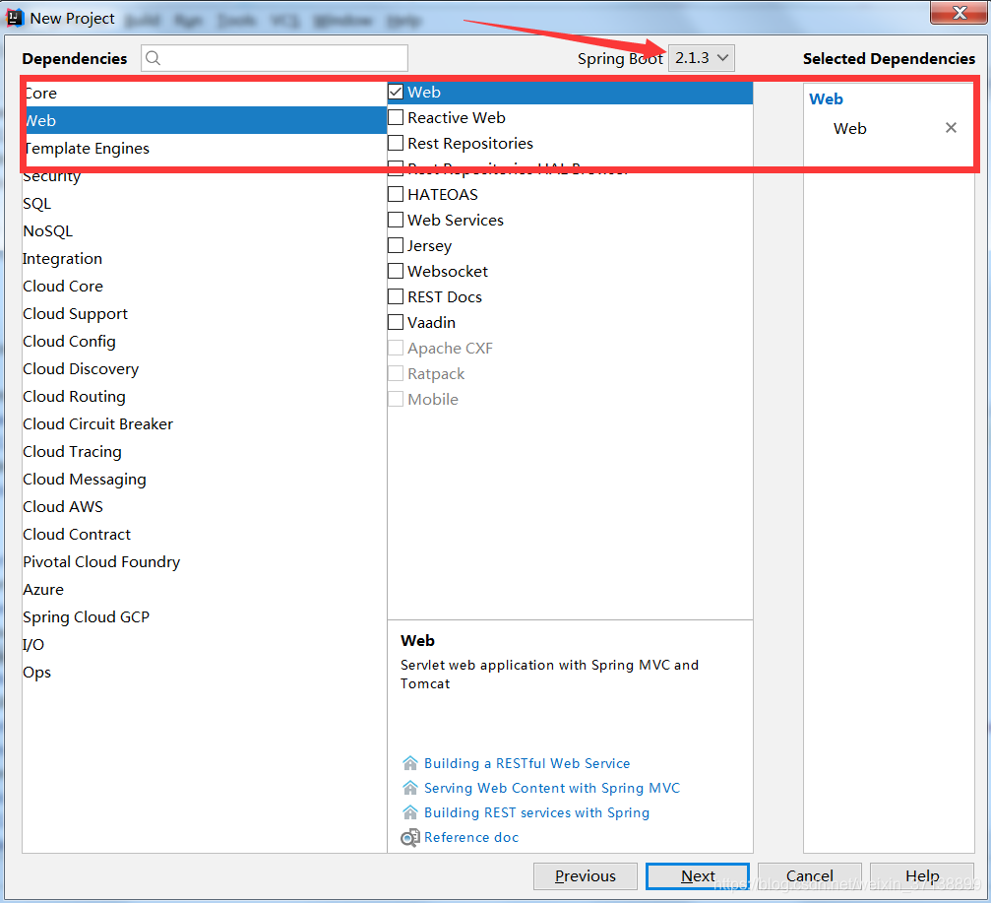Select the Cloud Config category
Viewport: 991px width, 903px height.
click(x=204, y=342)
